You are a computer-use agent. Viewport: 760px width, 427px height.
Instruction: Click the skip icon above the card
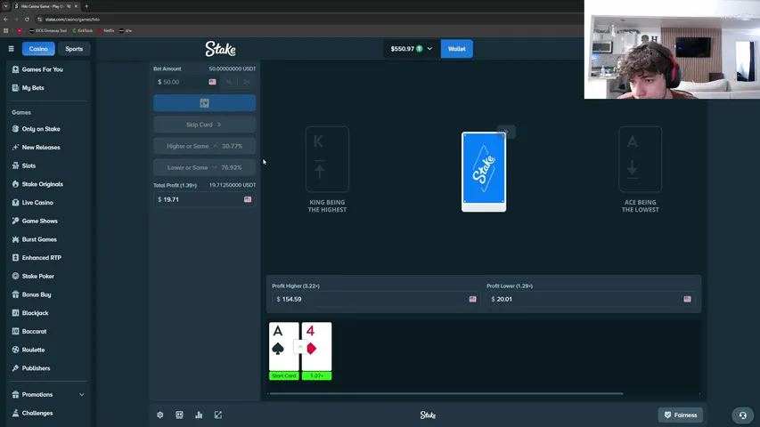coord(506,132)
